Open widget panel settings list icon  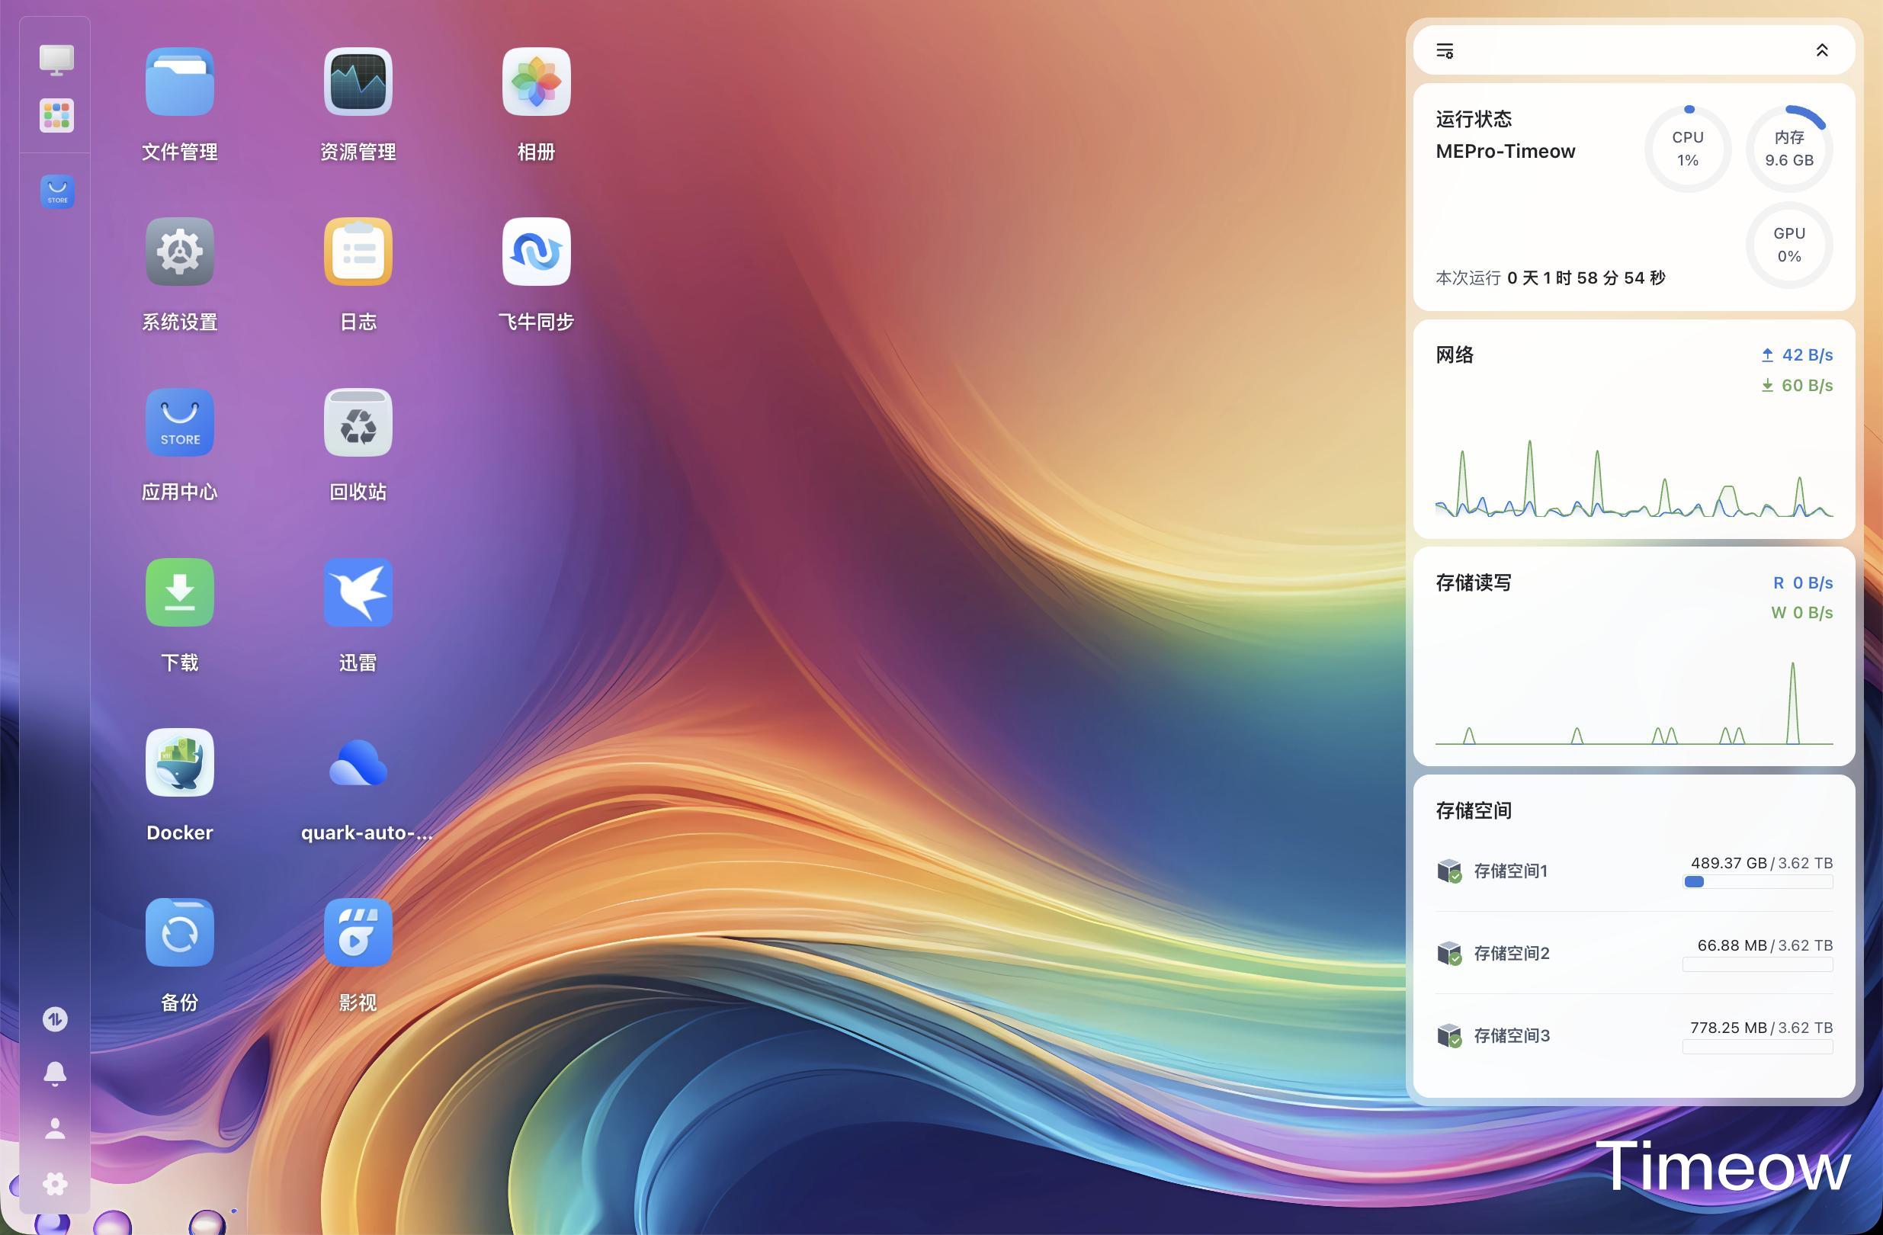pyautogui.click(x=1445, y=50)
